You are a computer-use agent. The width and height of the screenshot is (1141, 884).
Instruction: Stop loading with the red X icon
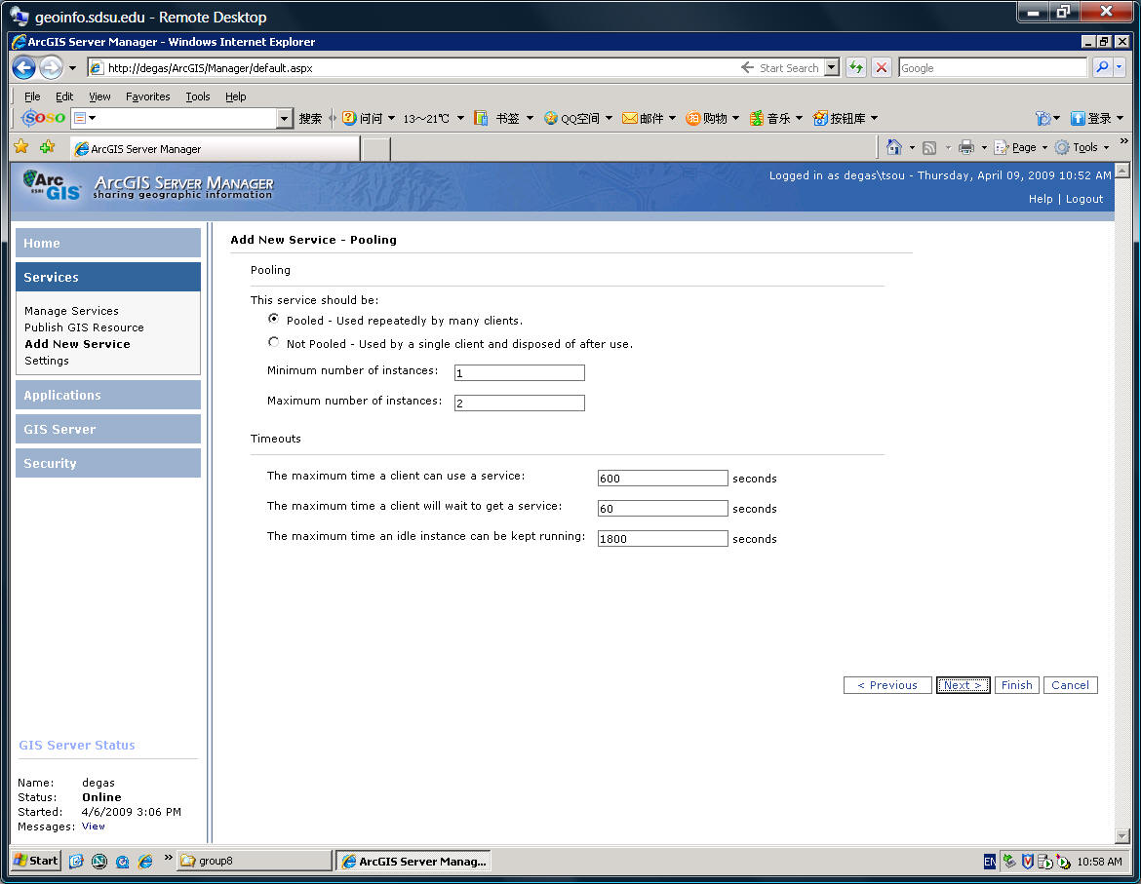point(882,67)
